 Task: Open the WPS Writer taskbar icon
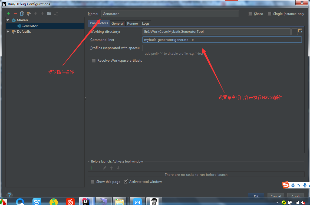[137, 201]
